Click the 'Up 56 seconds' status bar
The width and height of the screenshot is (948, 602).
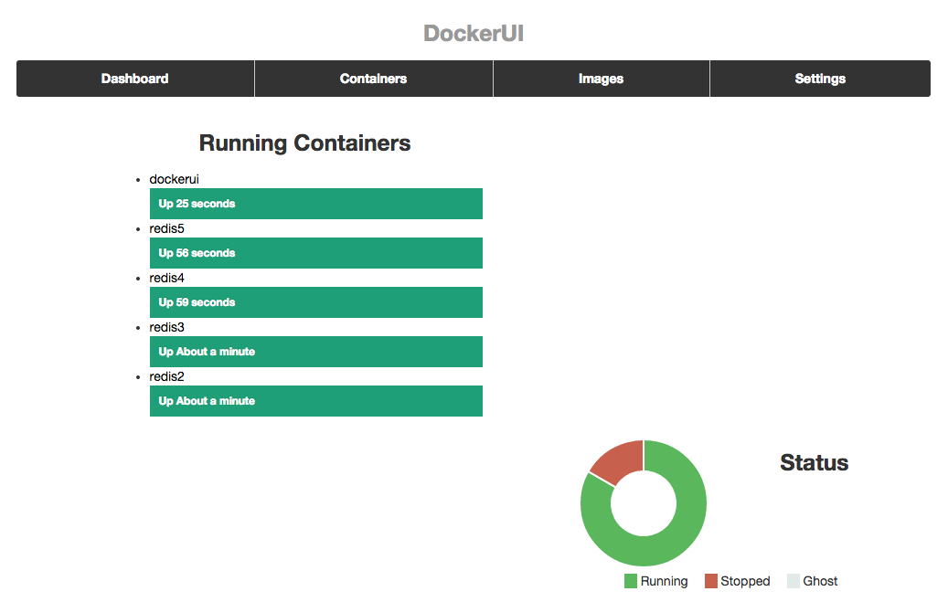(316, 253)
